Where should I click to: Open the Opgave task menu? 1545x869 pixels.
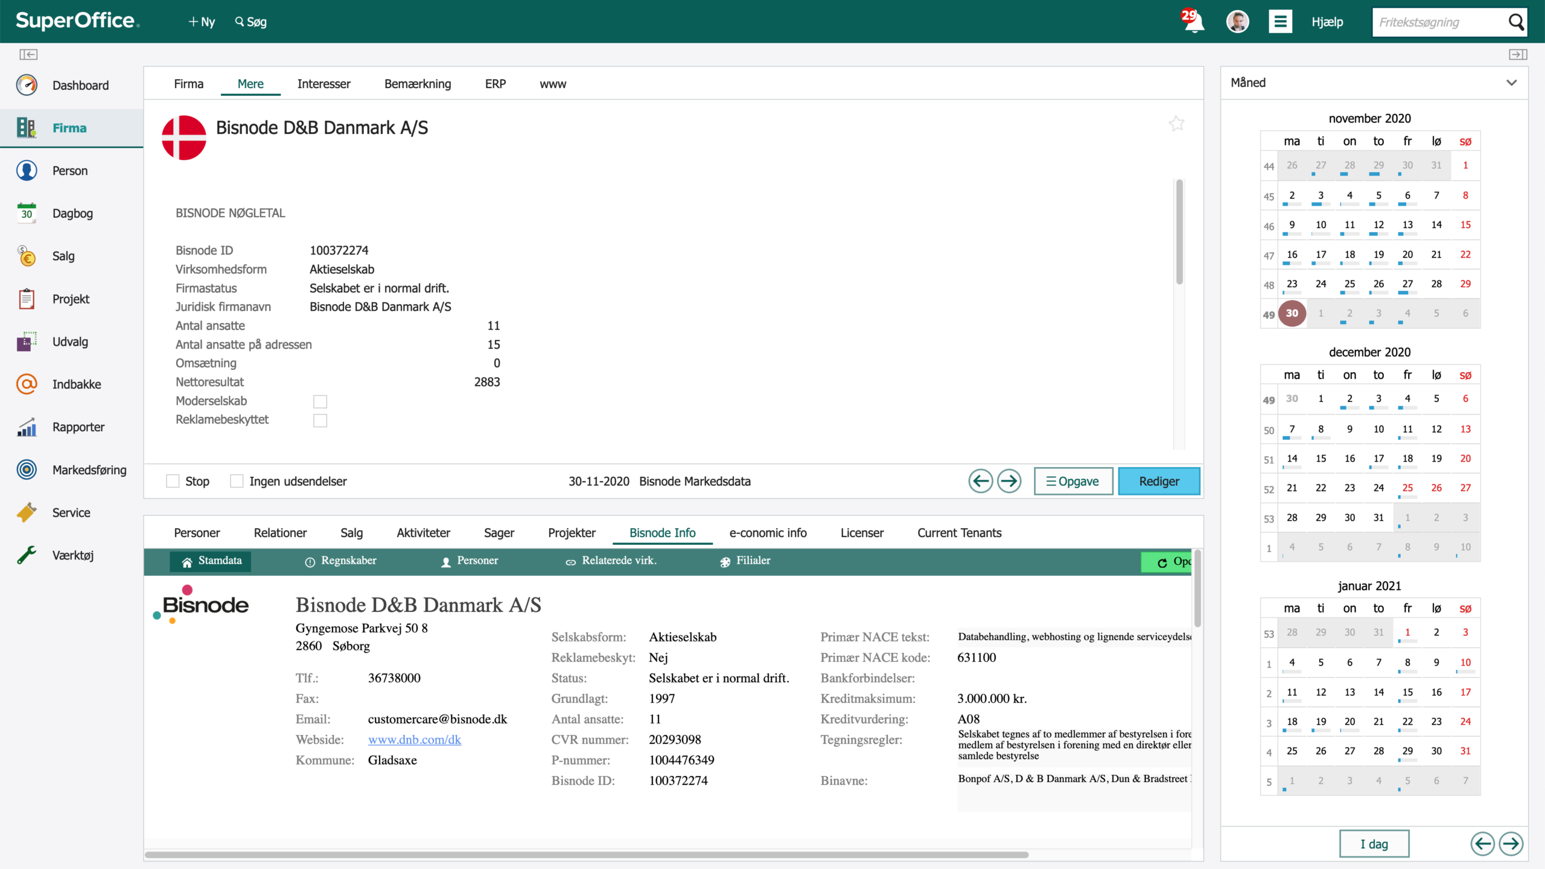1073,481
